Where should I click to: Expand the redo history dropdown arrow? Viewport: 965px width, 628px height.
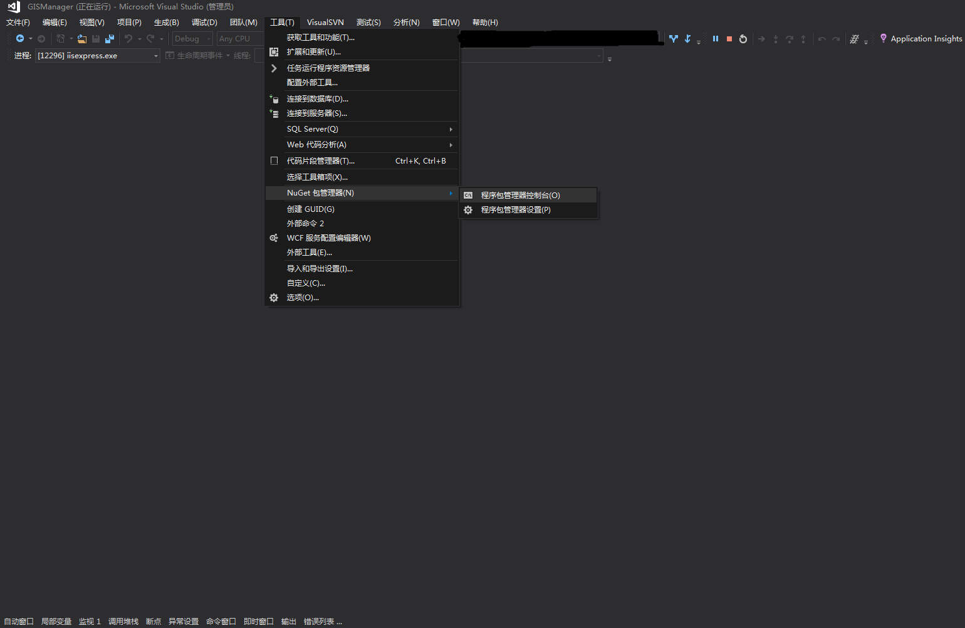[x=162, y=39]
